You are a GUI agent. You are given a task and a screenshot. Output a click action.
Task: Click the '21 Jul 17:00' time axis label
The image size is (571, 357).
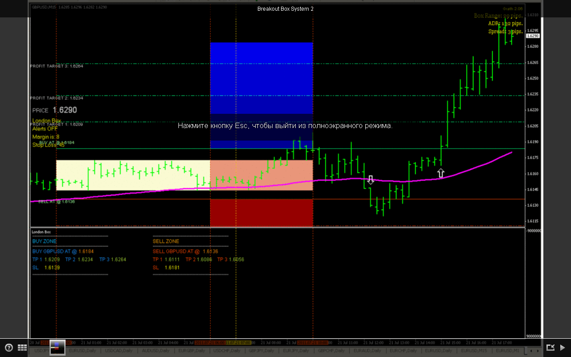502,343
